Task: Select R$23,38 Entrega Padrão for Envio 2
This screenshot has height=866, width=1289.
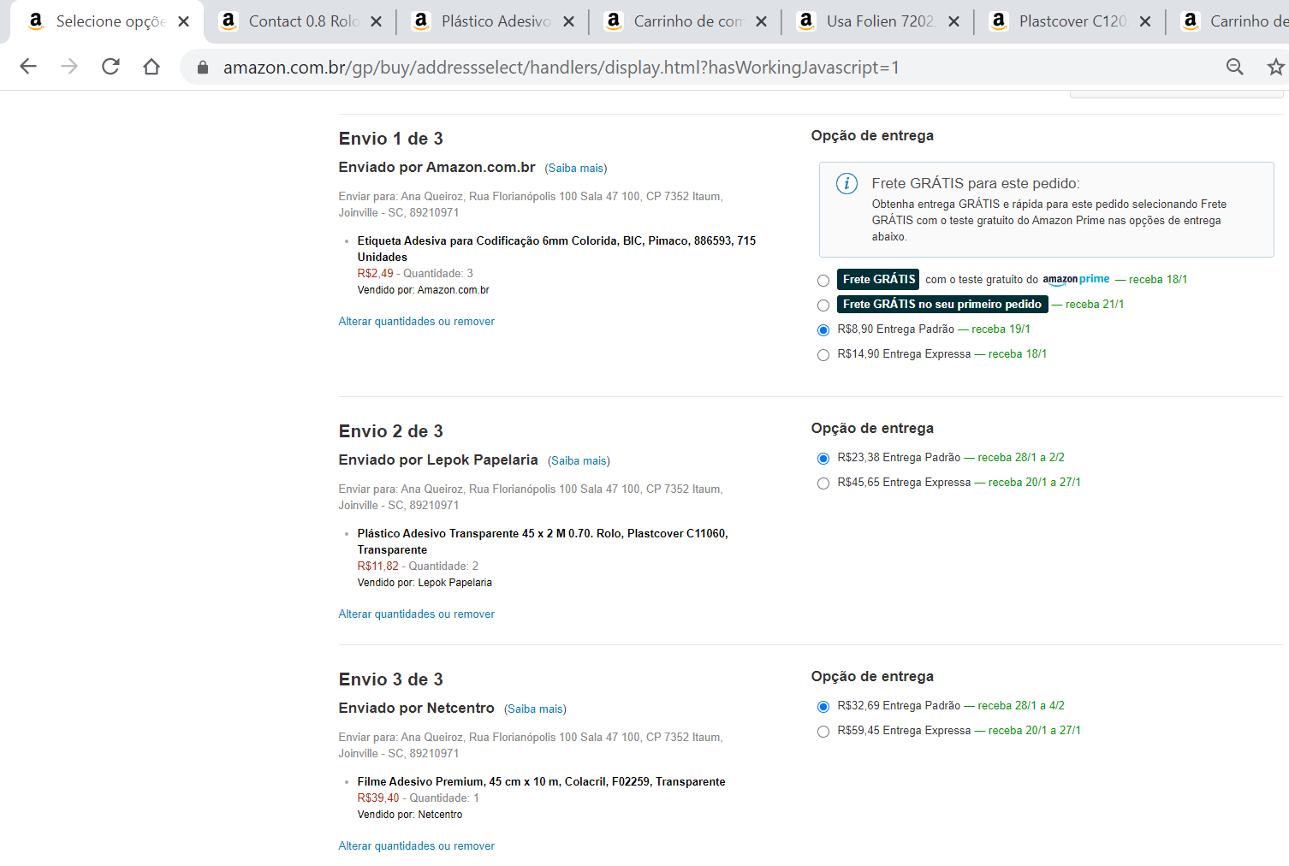Action: 823,459
